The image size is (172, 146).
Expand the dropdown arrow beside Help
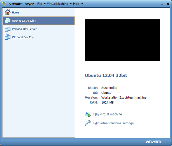pos(82,4)
